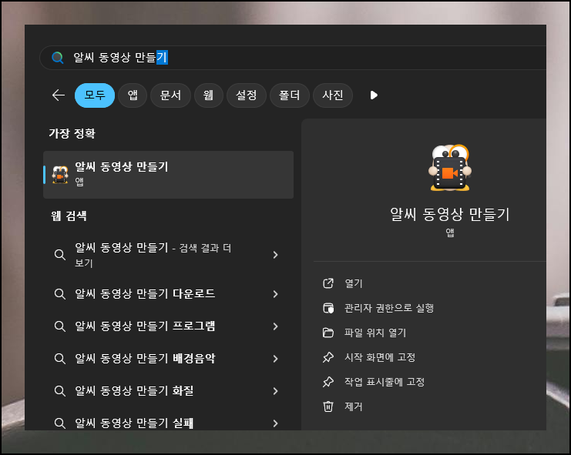Show more filters with the play arrow
The height and width of the screenshot is (455, 571).
click(x=374, y=95)
